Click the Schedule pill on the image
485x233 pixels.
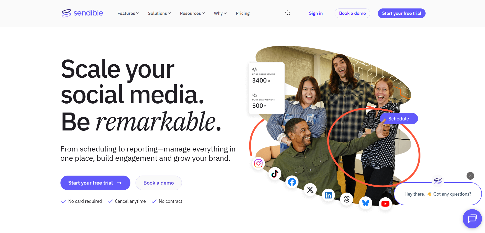[399, 119]
